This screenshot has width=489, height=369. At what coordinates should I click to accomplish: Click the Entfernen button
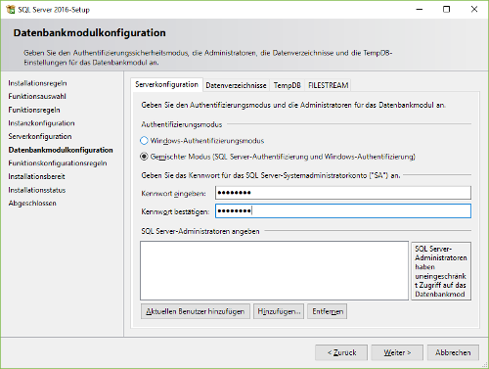click(x=328, y=311)
